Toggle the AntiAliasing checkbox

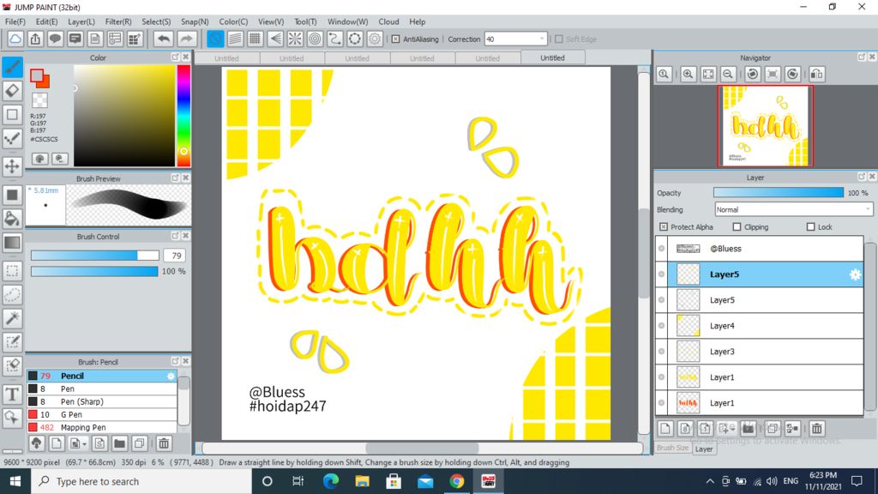[x=396, y=39]
